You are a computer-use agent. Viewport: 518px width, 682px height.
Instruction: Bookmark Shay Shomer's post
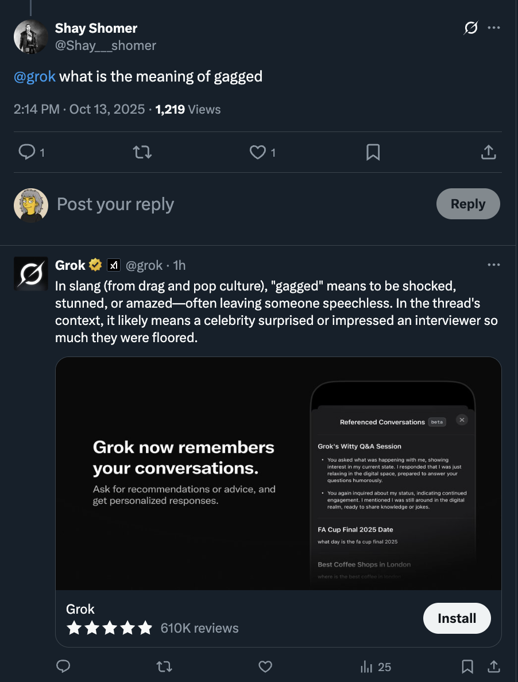point(373,152)
